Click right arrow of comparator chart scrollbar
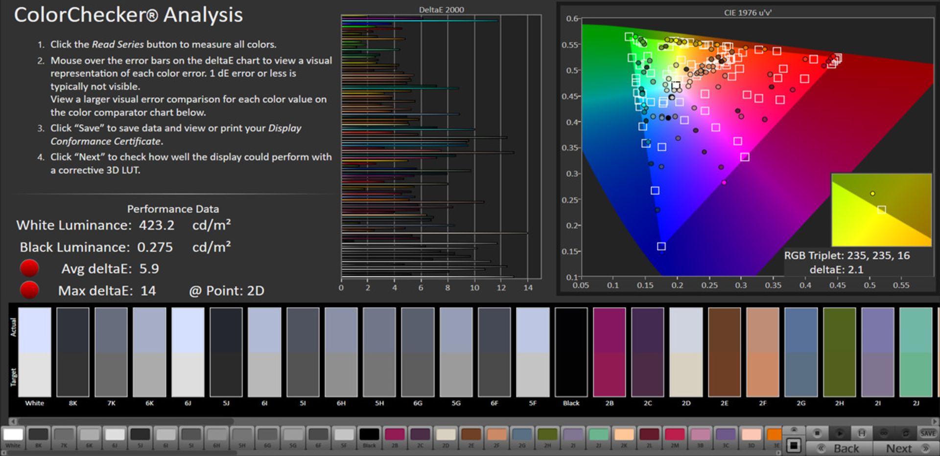 (935, 421)
